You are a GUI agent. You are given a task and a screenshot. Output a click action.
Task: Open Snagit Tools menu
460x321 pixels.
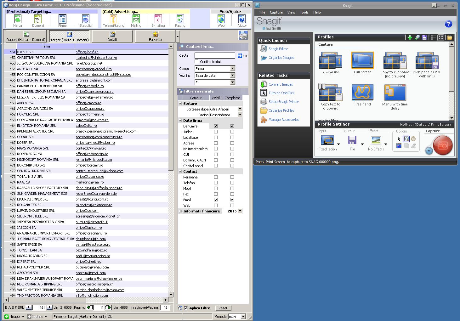(x=304, y=12)
